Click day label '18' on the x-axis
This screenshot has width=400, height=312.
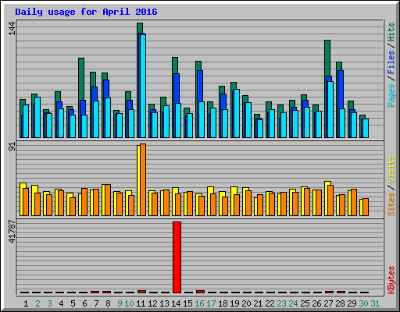(223, 303)
